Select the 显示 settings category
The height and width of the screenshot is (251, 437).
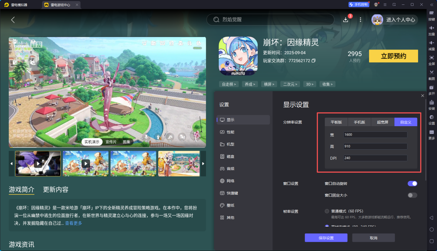(x=243, y=120)
